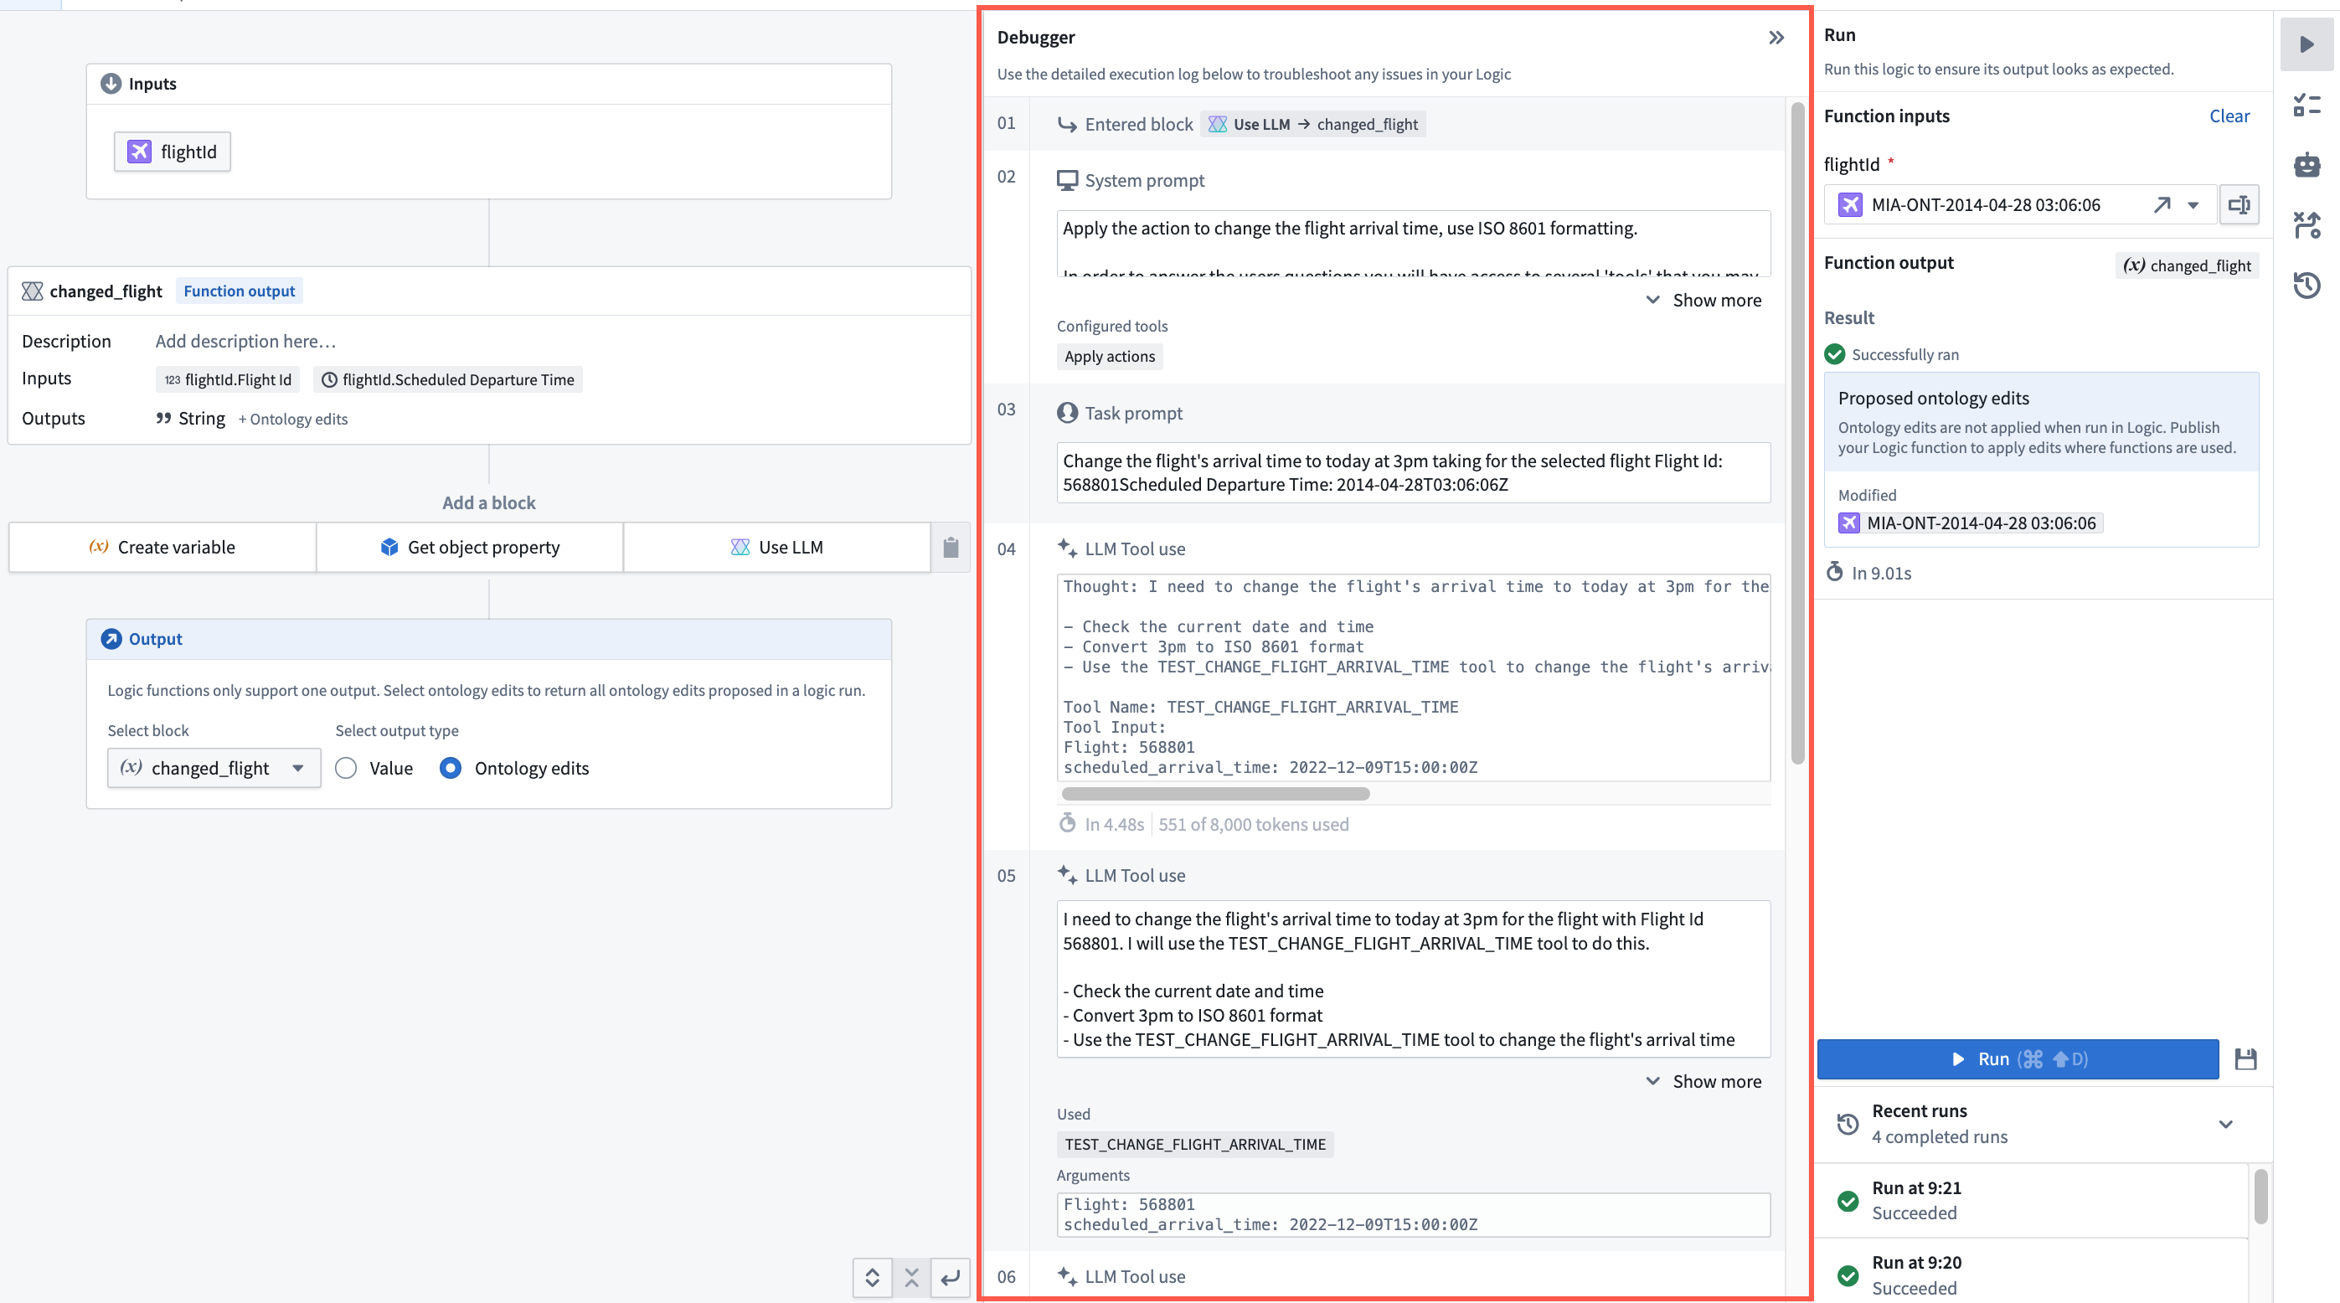Viewport: 2340px width, 1303px height.
Task: Click the Add description here field
Action: (x=245, y=341)
